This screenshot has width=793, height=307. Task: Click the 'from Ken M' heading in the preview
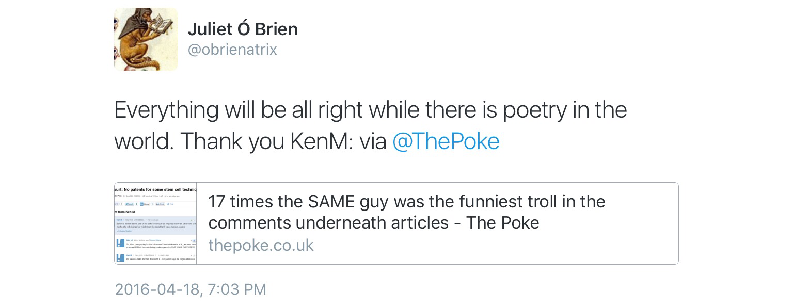125,212
